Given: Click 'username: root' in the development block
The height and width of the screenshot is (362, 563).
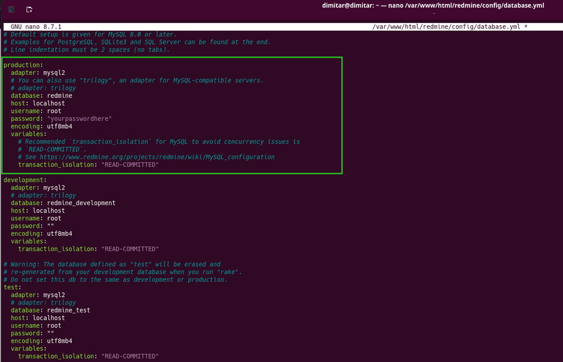Looking at the screenshot, I should pos(36,218).
